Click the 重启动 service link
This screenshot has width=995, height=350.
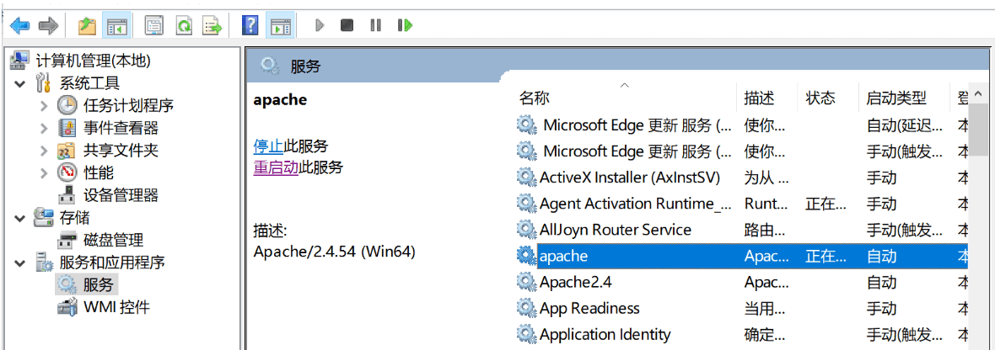click(276, 167)
